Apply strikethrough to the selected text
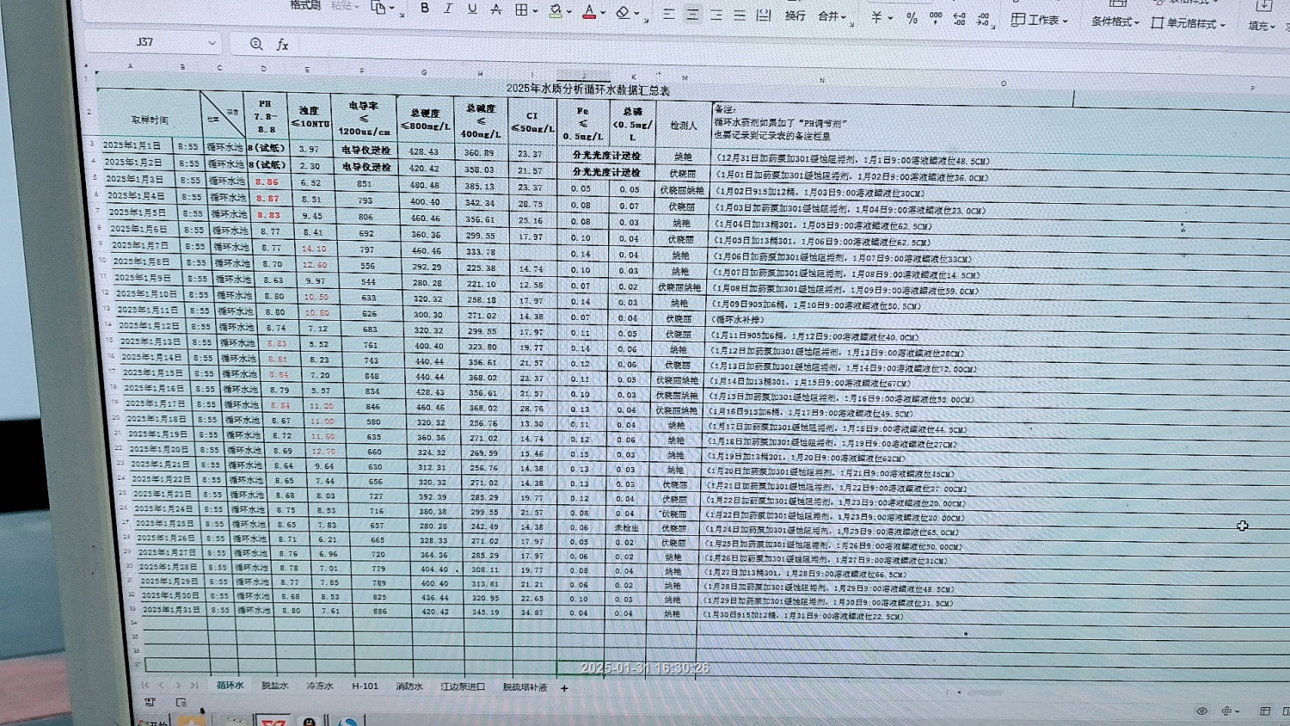 pyautogui.click(x=495, y=9)
